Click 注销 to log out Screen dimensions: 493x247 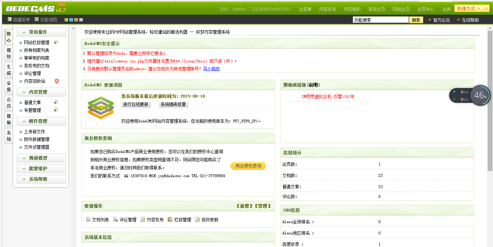point(446,9)
